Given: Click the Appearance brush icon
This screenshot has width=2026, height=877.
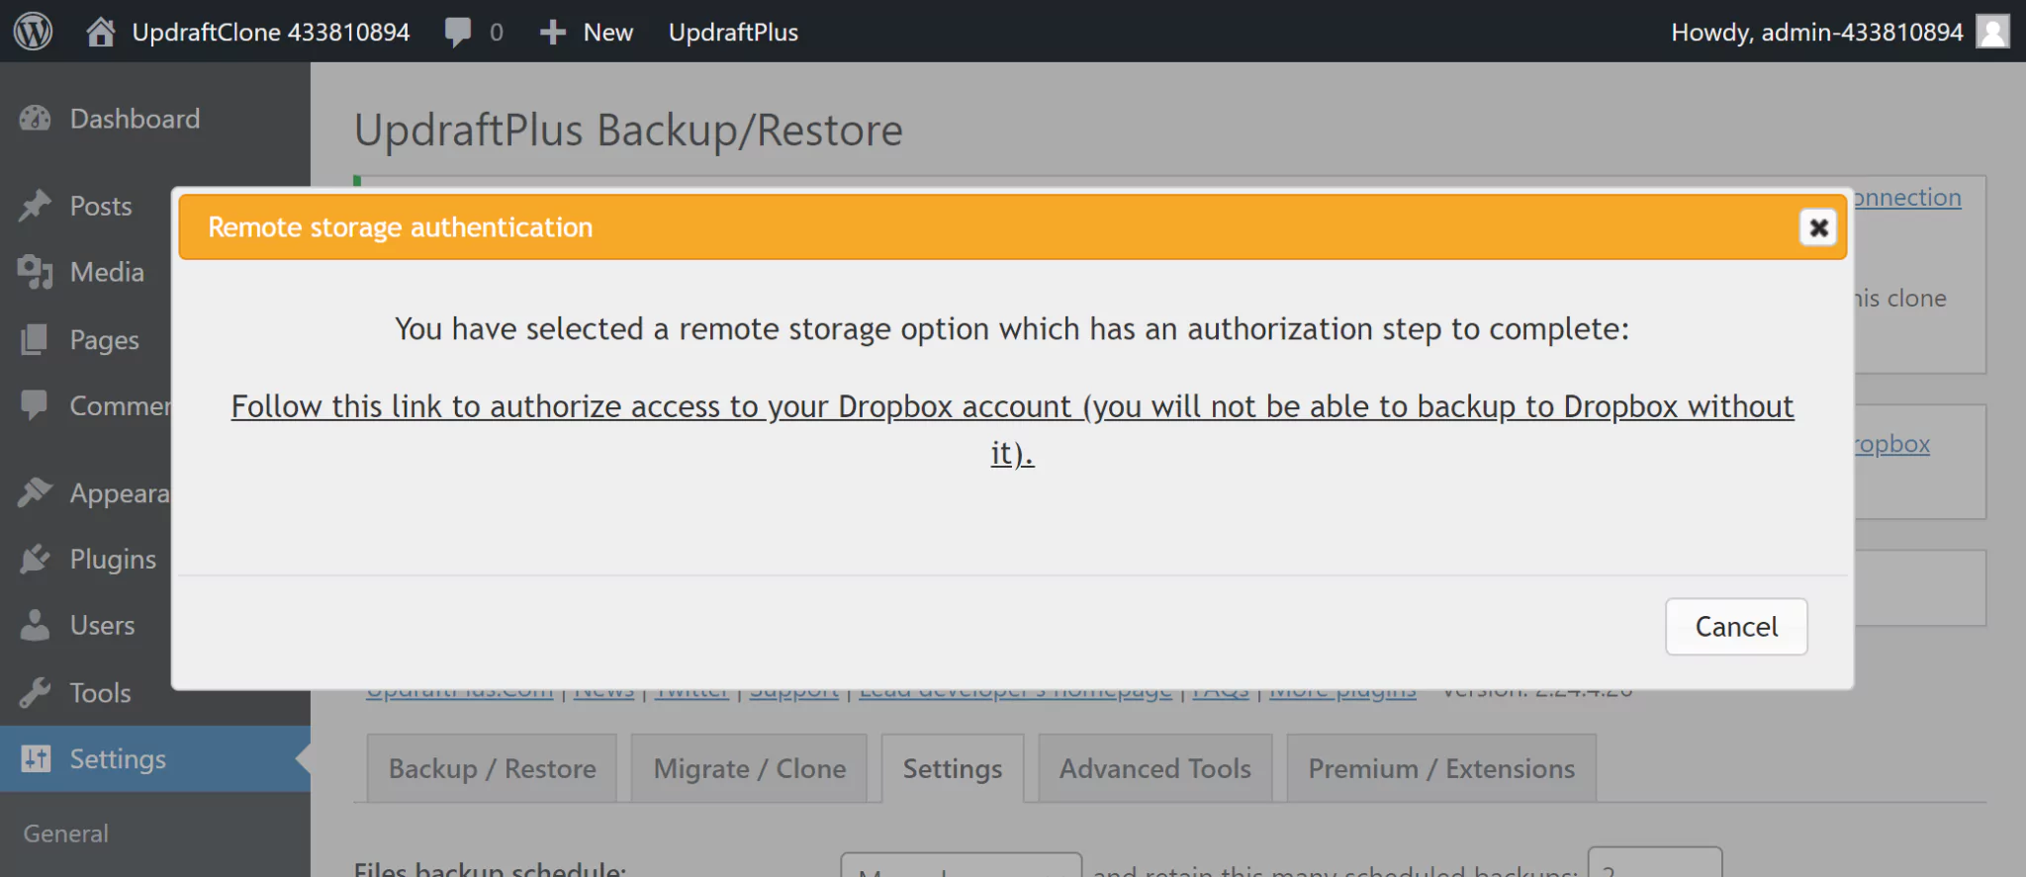Looking at the screenshot, I should [35, 492].
